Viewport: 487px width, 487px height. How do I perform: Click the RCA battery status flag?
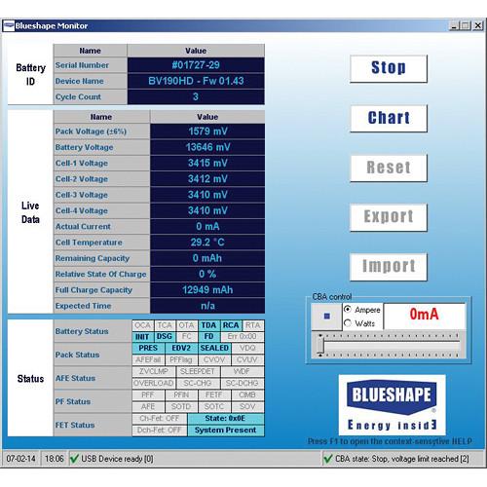click(231, 325)
